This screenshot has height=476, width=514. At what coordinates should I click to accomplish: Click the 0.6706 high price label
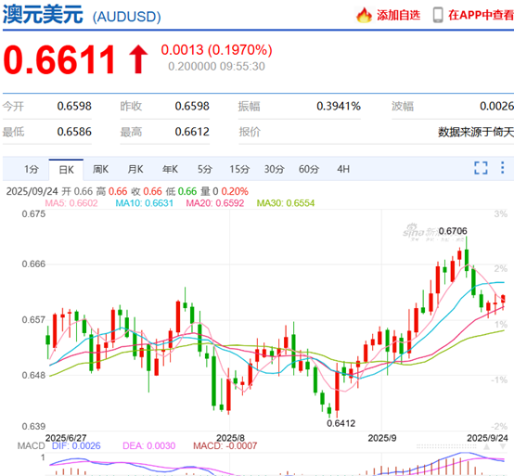pyautogui.click(x=453, y=231)
